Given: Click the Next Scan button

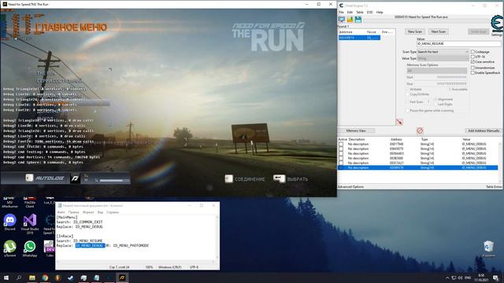Looking at the screenshot, I should click(439, 31).
